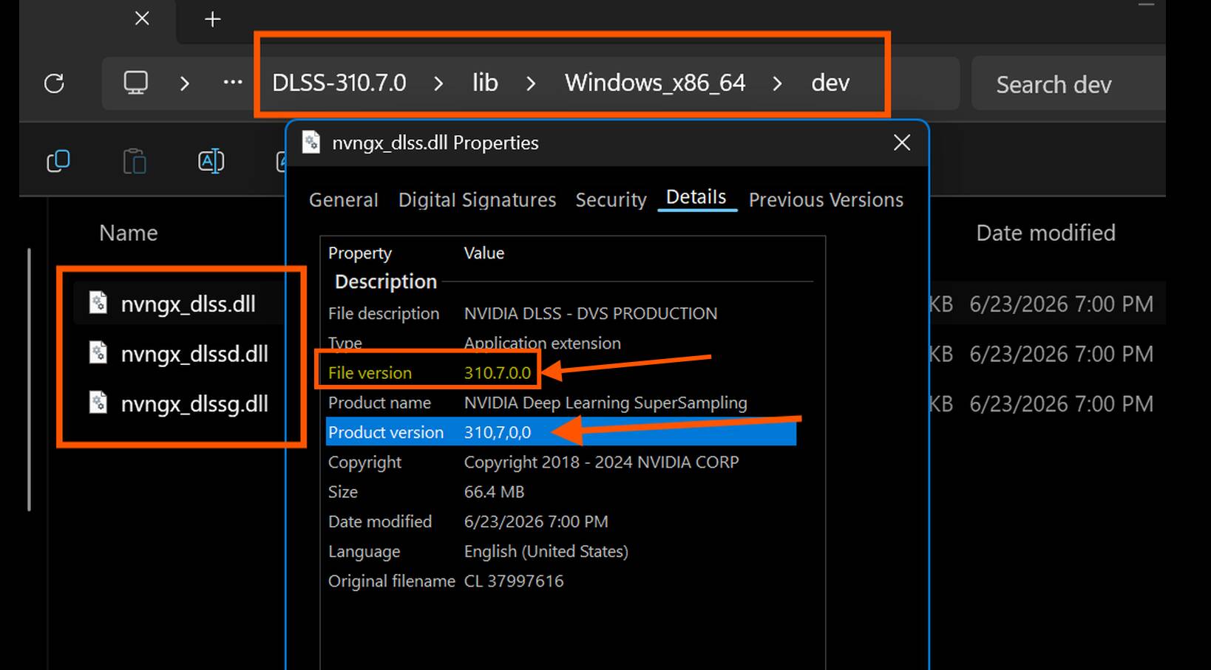Click the modified date of nvngx_dlss.dll
This screenshot has height=670, width=1211.
(1061, 304)
